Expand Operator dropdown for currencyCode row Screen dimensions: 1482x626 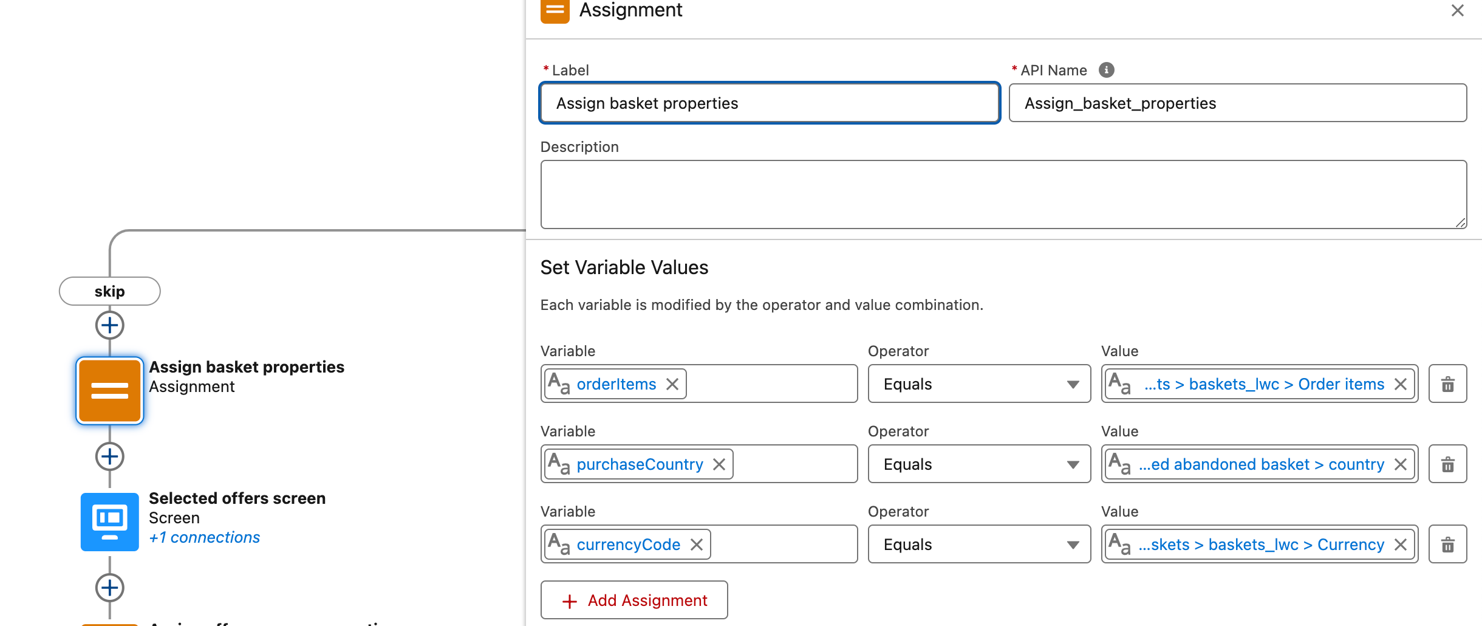[x=979, y=545]
